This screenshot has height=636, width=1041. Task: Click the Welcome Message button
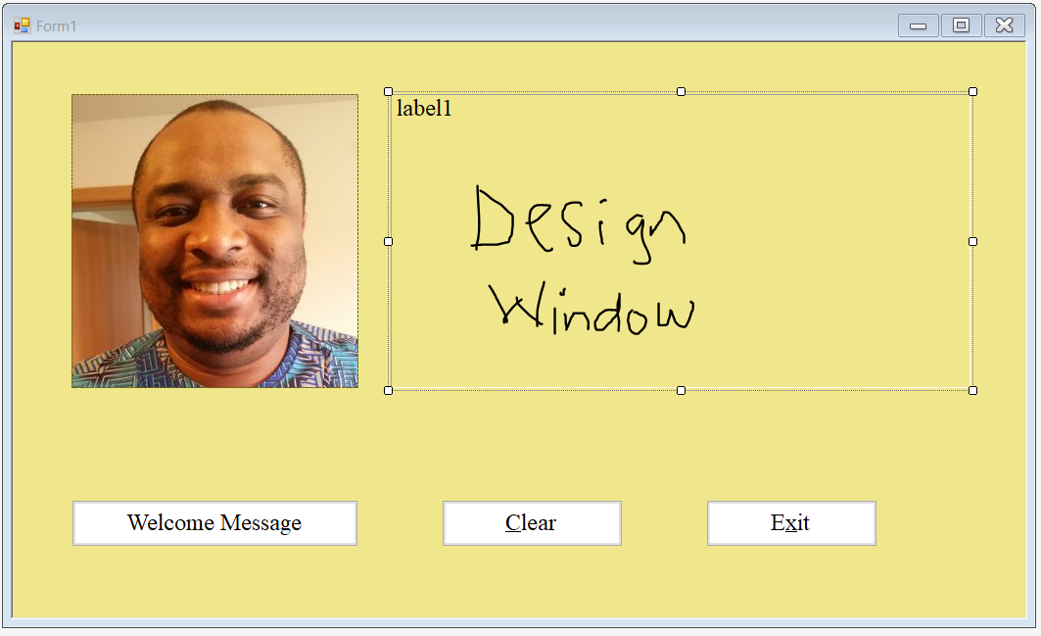pyautogui.click(x=214, y=523)
